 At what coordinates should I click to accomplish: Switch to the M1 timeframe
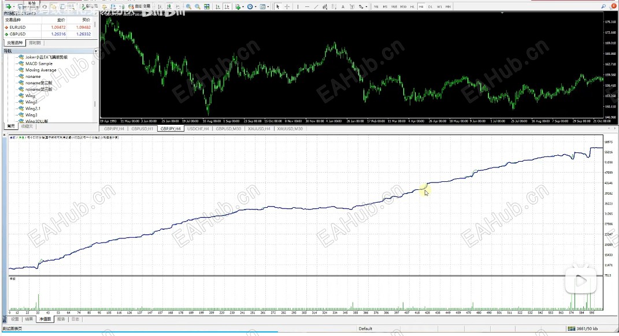coord(376,7)
